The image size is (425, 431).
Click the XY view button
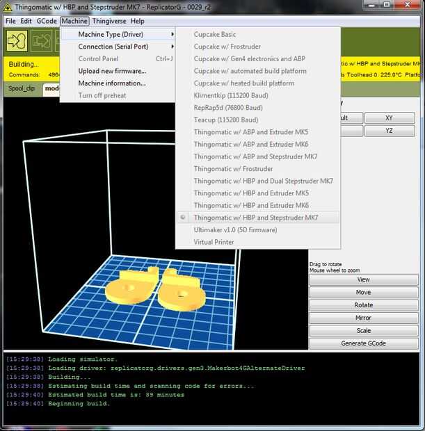[390, 118]
